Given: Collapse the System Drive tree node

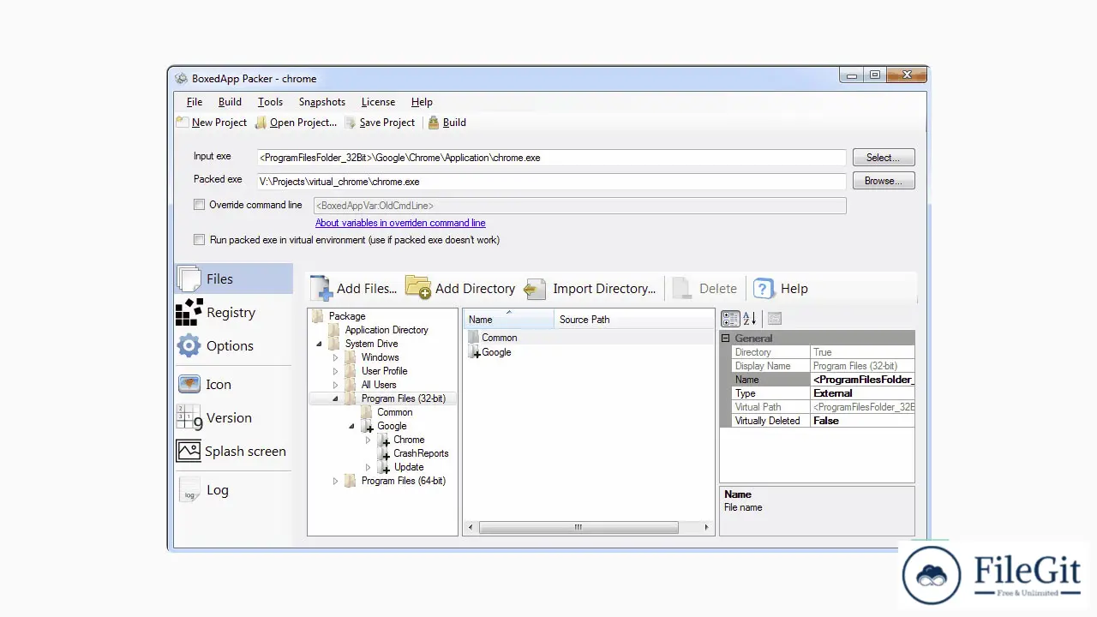Looking at the screenshot, I should [320, 344].
